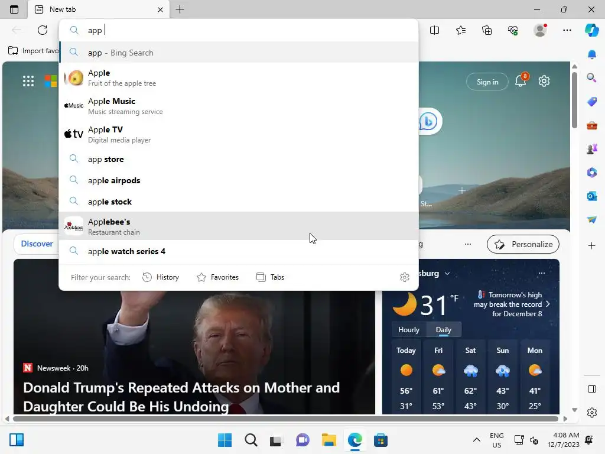Show hidden system tray icons chevron
Viewport: 605px width, 454px height.
point(477,440)
